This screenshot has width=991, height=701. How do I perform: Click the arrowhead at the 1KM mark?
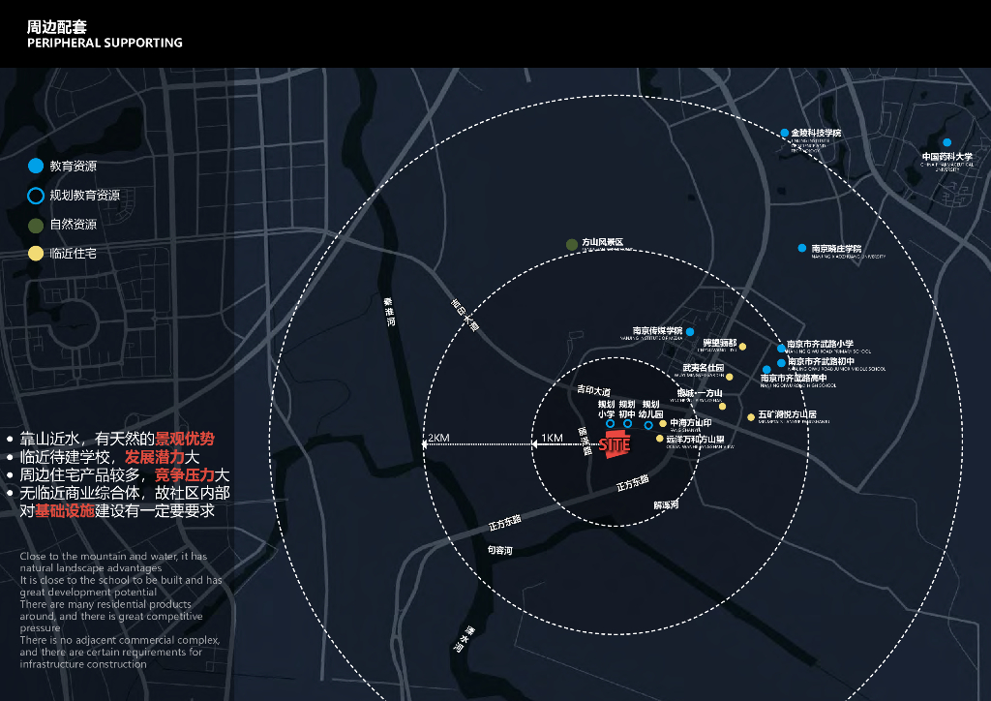pyautogui.click(x=534, y=444)
